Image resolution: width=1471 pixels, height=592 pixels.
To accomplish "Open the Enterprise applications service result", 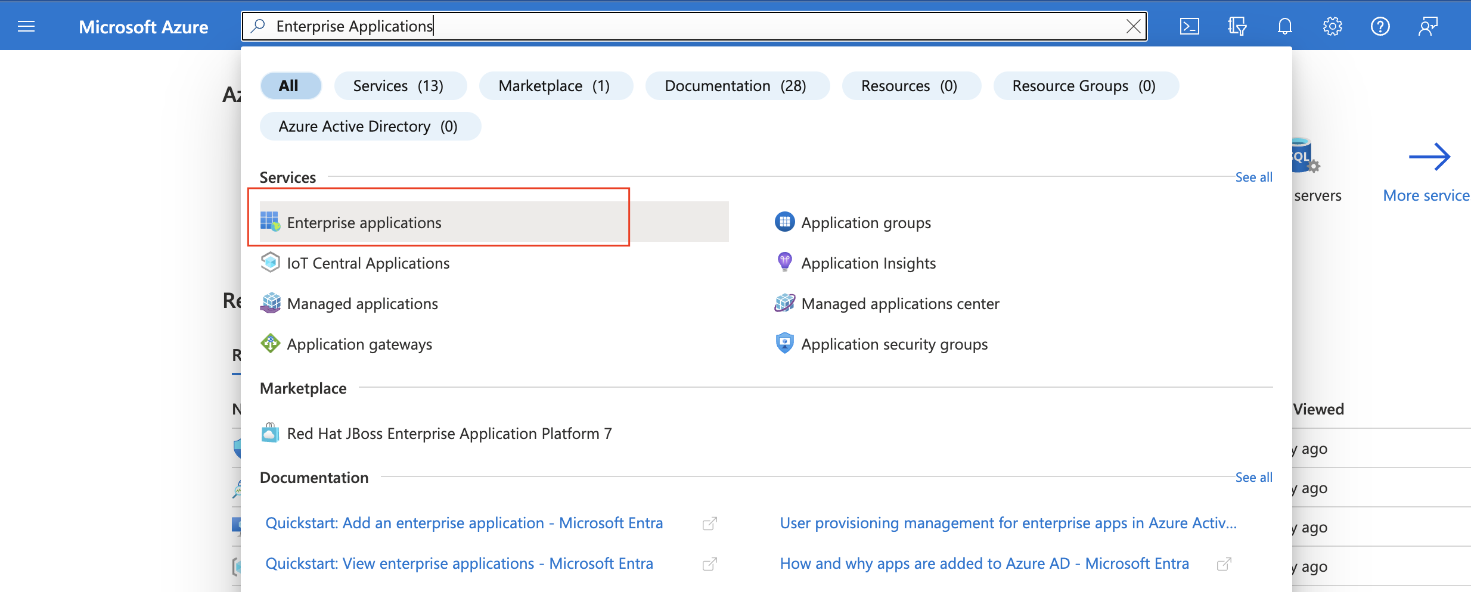I will [x=494, y=222].
